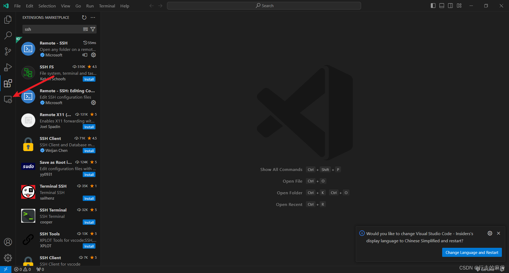Open the SSH Tools extension entry

(x=58, y=240)
